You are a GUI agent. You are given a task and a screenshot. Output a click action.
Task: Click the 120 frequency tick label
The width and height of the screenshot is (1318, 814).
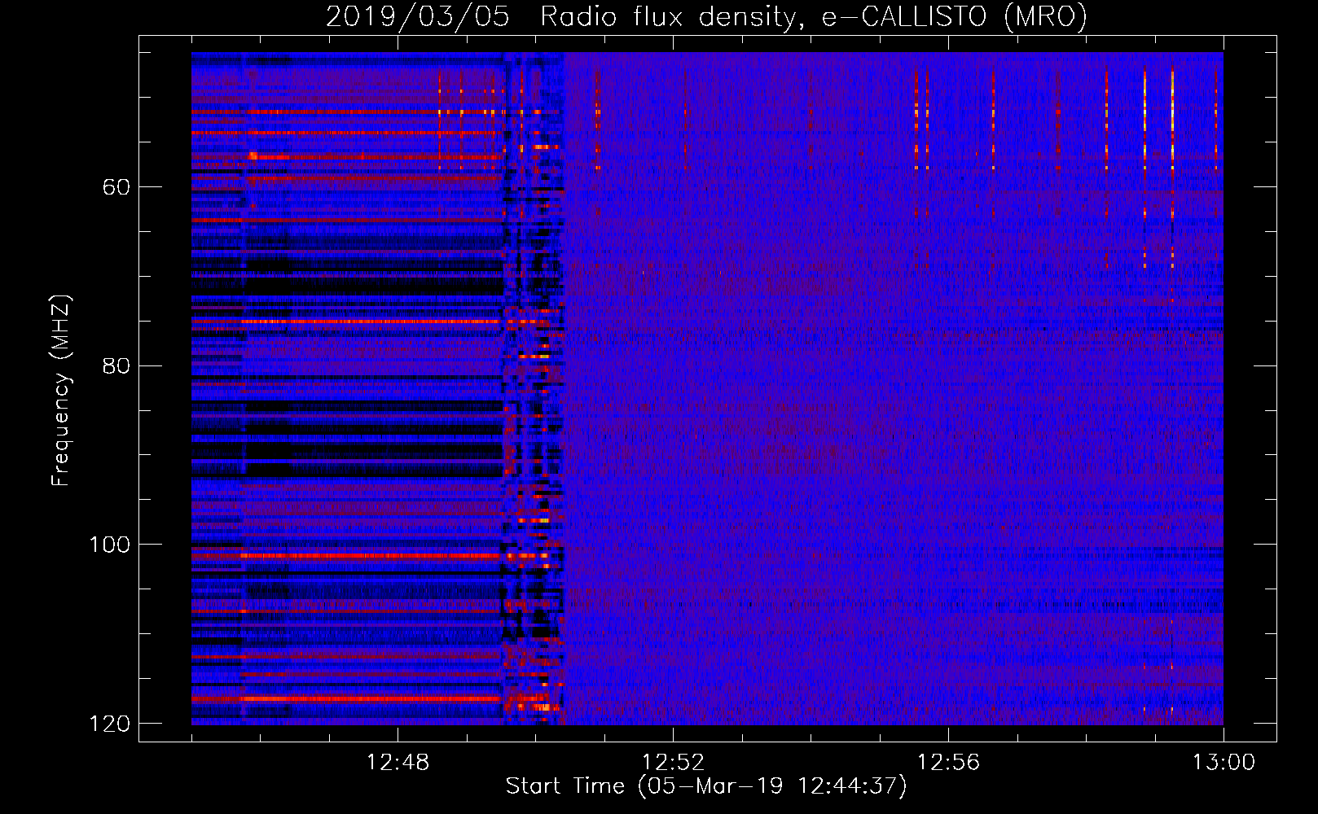[110, 724]
